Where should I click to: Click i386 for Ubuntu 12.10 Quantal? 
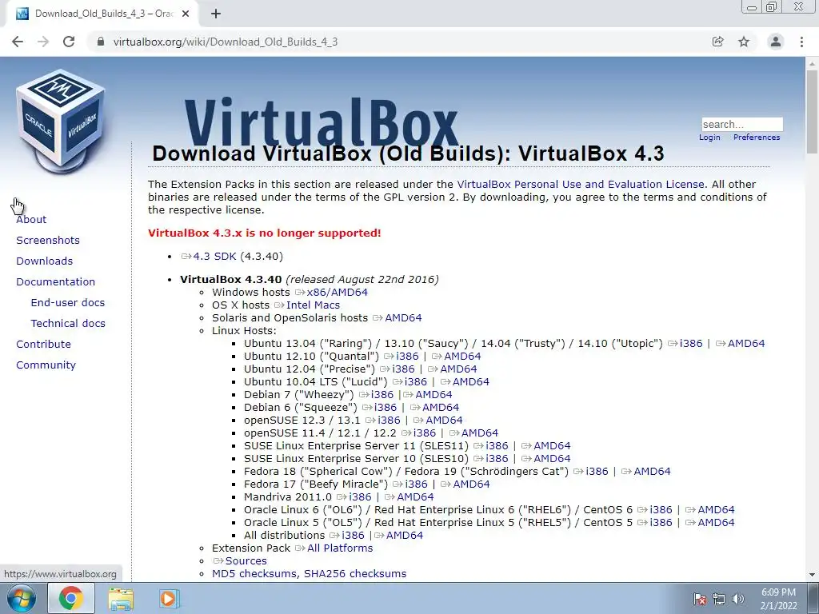coord(407,356)
